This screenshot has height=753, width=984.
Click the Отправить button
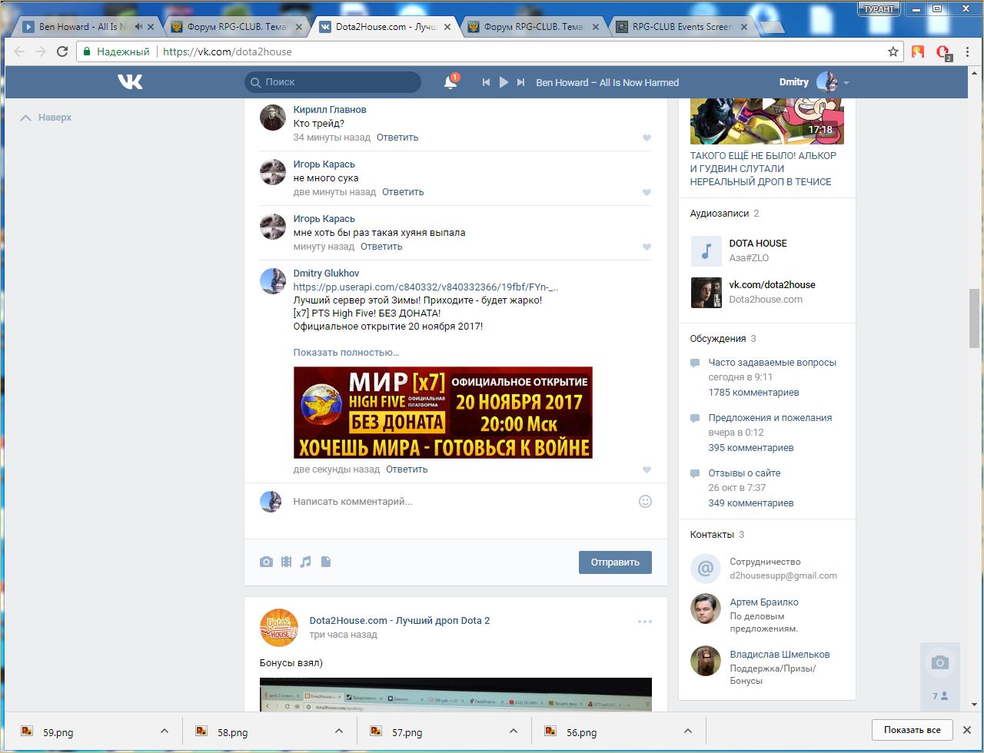tap(615, 562)
